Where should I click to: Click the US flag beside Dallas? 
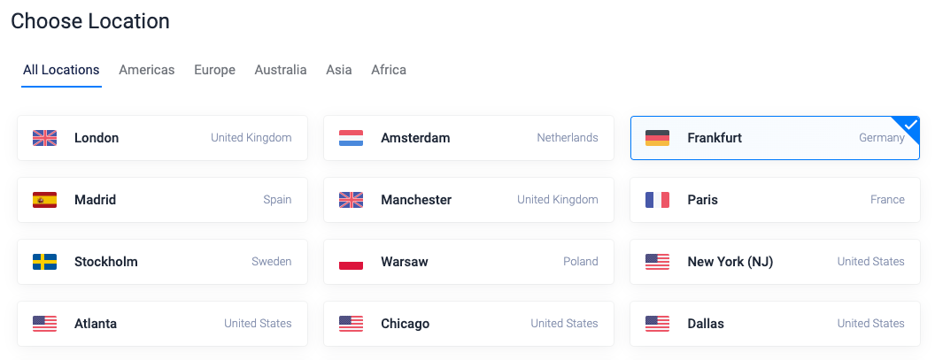[x=657, y=324]
